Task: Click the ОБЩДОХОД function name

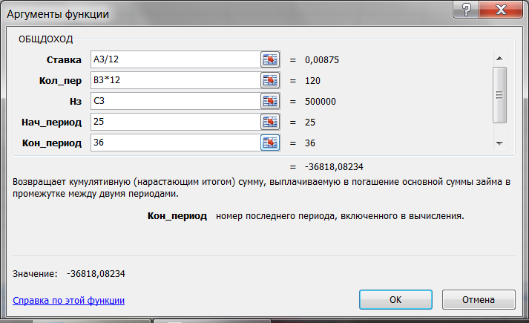Action: point(45,39)
